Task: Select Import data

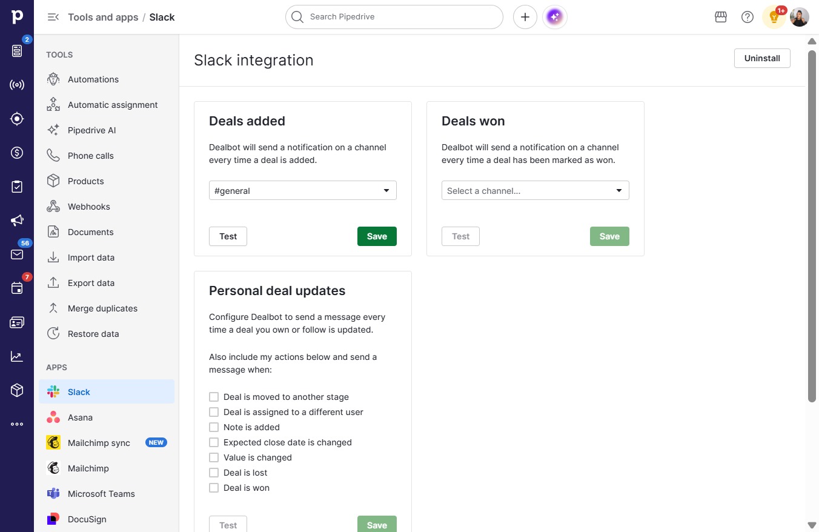Action: pos(107,258)
